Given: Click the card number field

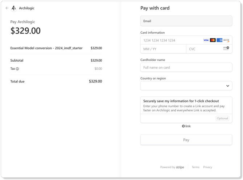Looking at the screenshot, I should 170,40.
